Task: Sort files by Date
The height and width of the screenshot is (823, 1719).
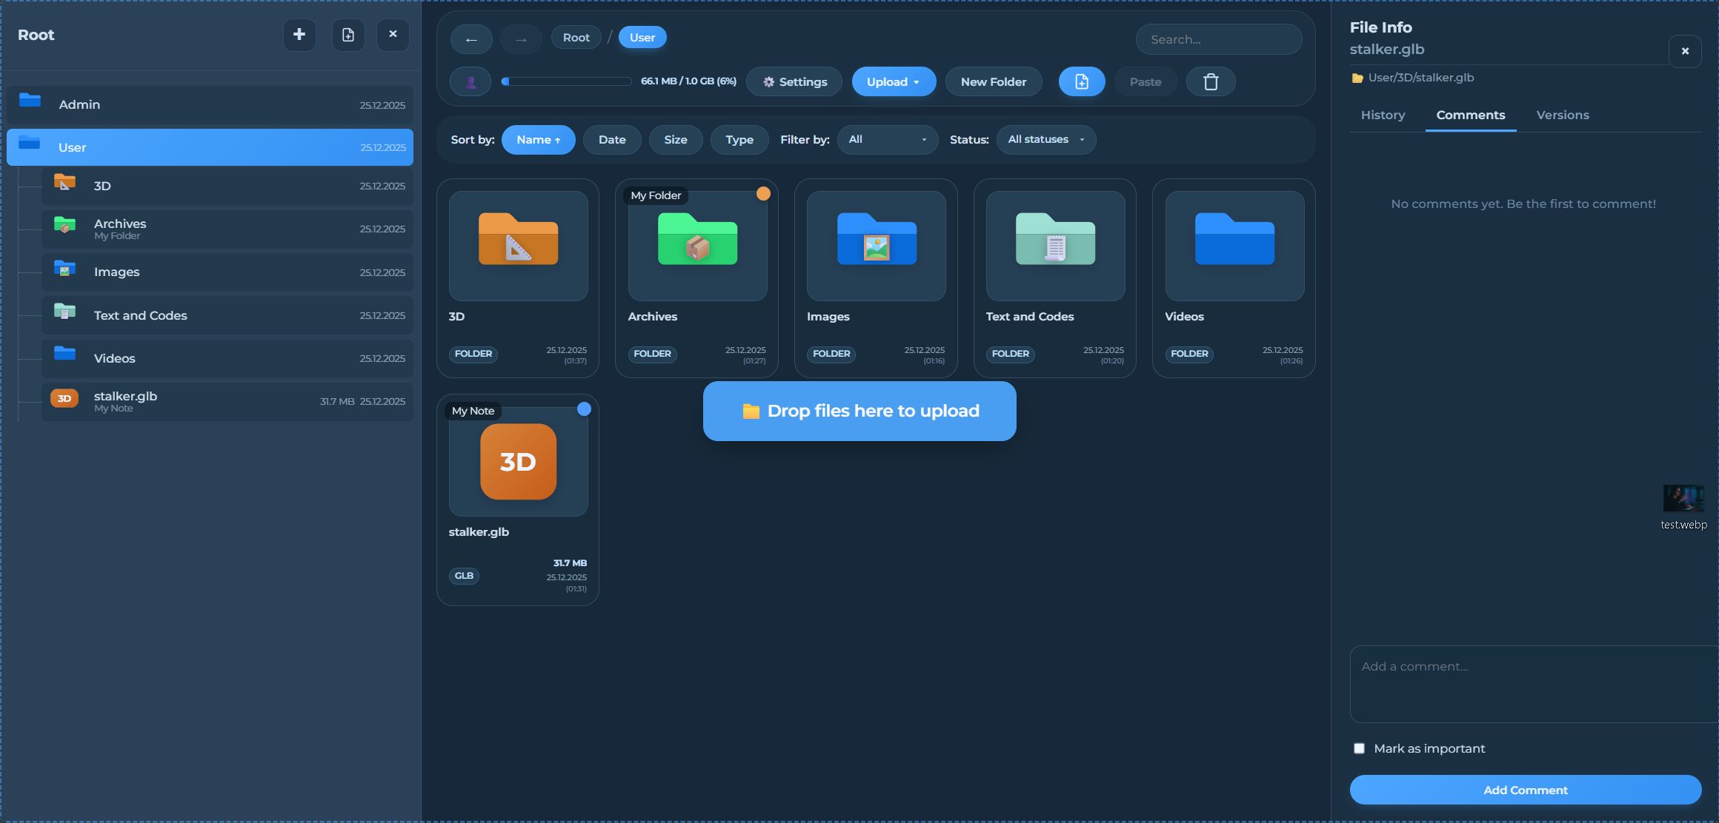Action: click(611, 140)
